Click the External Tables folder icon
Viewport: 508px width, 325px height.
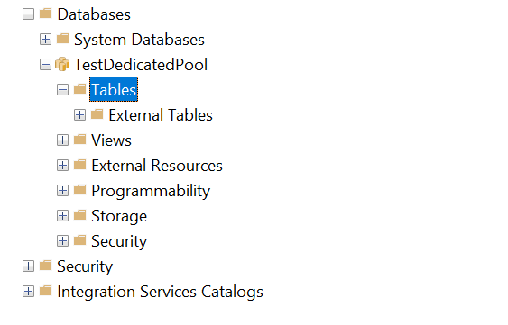point(97,114)
